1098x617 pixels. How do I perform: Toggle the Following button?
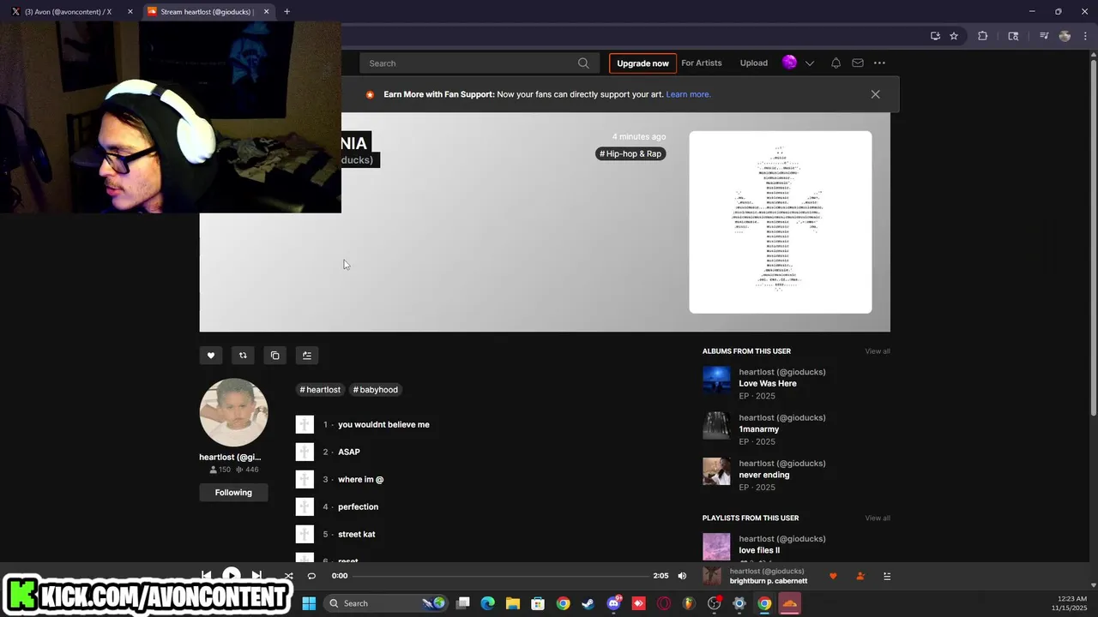[x=233, y=493]
